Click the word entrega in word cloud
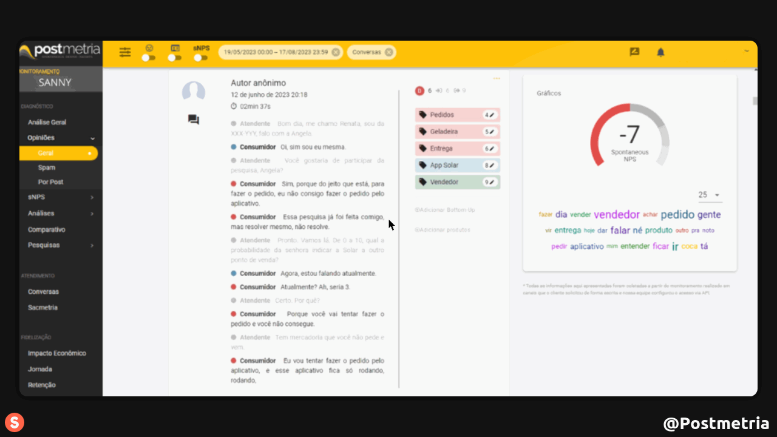 [568, 231]
